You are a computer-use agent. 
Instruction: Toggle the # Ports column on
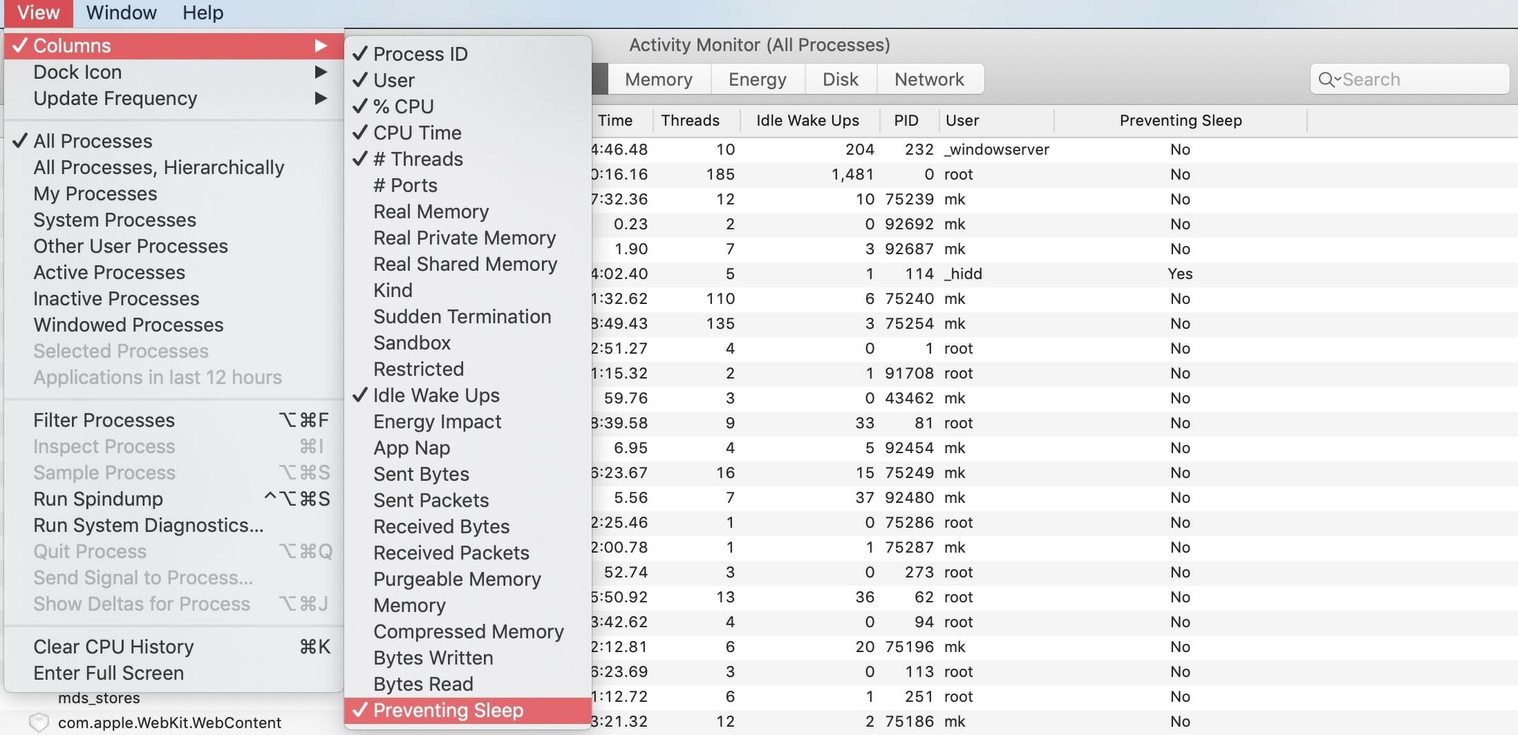(405, 185)
